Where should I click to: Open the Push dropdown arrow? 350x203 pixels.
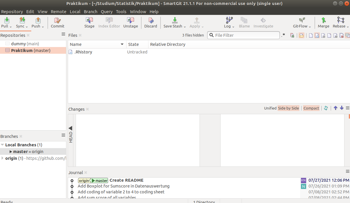click(43, 27)
